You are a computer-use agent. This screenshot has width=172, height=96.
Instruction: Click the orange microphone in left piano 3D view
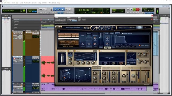(x=64, y=78)
